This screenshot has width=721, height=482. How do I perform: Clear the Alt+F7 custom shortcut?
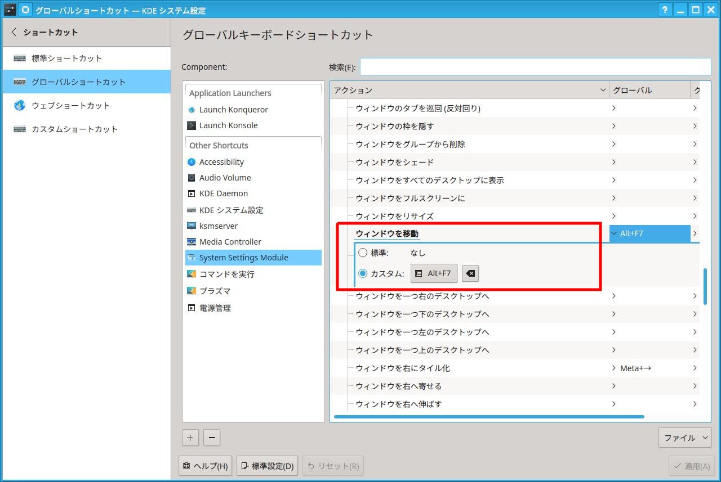[x=470, y=273]
